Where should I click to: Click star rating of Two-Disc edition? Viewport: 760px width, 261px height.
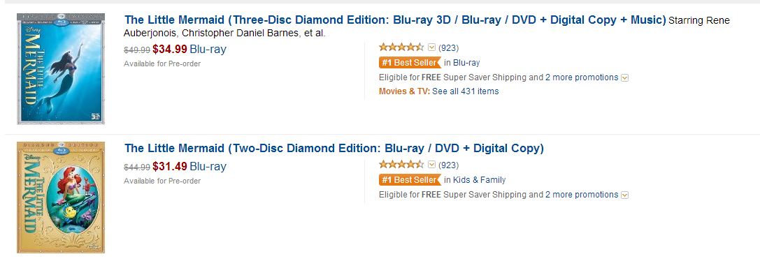click(x=401, y=165)
